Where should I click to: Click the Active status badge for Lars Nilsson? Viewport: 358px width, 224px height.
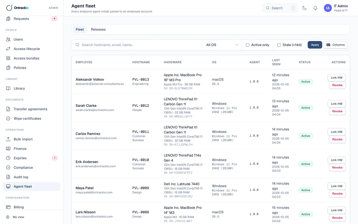[x=306, y=214]
